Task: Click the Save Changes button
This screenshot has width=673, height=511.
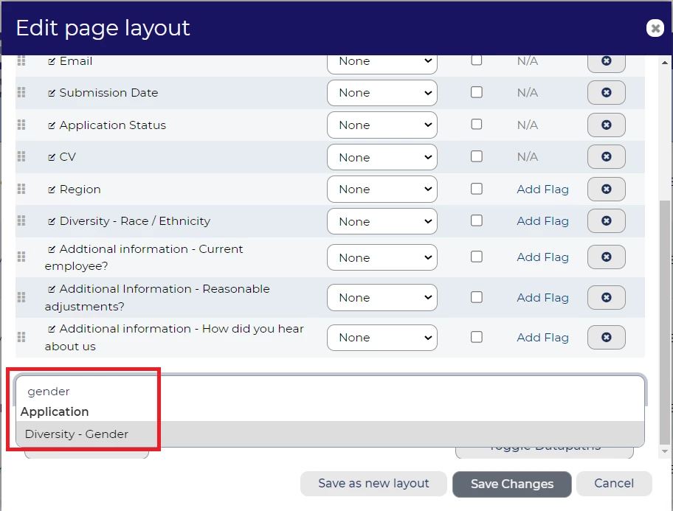Action: pyautogui.click(x=511, y=484)
